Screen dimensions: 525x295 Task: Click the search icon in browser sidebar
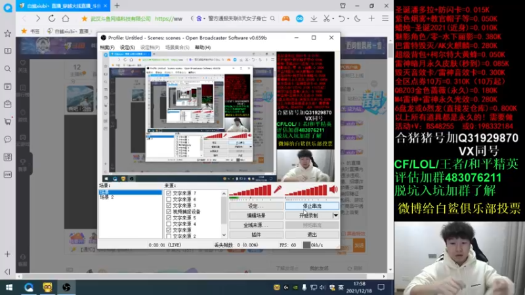point(7,69)
